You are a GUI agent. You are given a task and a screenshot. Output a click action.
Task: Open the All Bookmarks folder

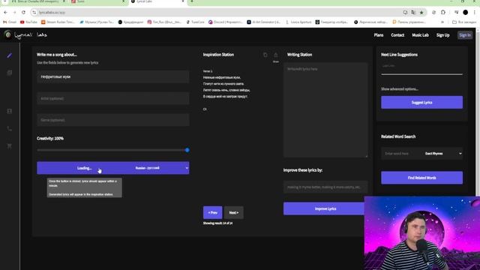tap(463, 22)
